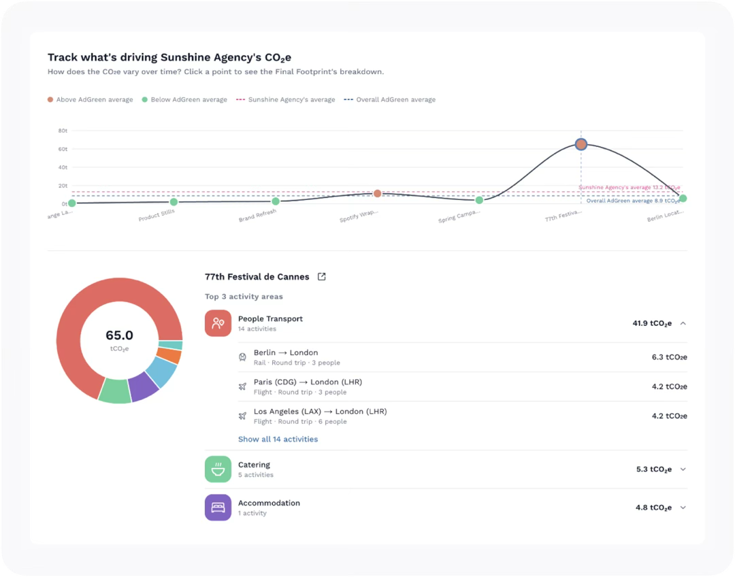Click the Los Angeles (LAX) → London (LHR) row
735x577 pixels.
pos(462,416)
